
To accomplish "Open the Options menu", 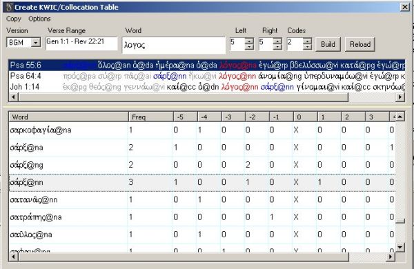I will 39,19.
